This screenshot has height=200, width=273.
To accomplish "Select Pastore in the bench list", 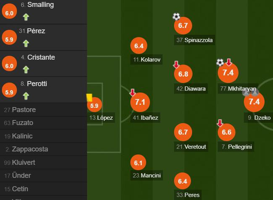I will click(24, 110).
